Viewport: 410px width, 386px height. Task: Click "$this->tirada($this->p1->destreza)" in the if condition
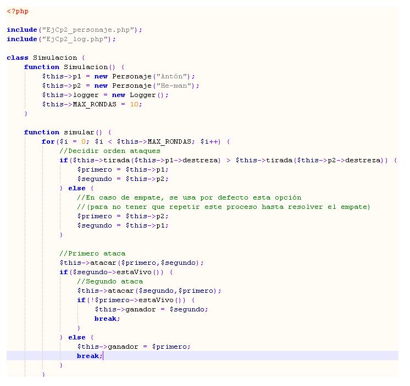(146, 160)
